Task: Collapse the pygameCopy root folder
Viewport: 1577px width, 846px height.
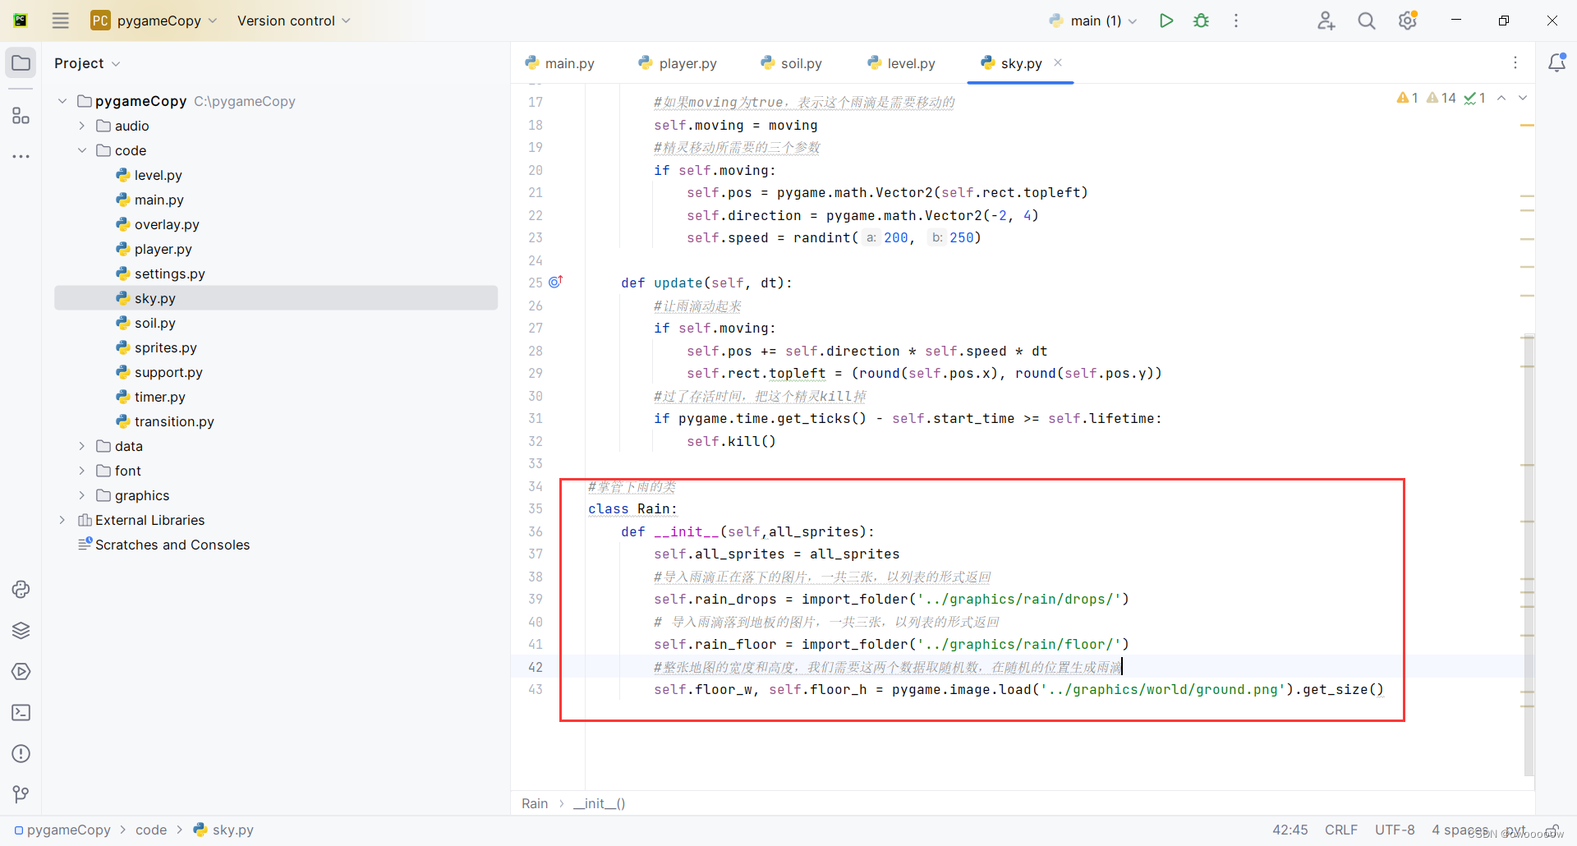Action: 62,101
